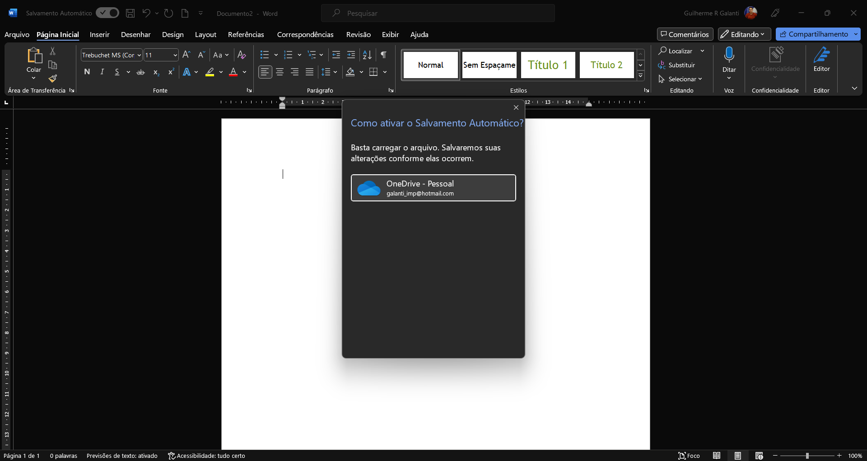Open the Arquivo menu
The width and height of the screenshot is (867, 461).
point(17,34)
